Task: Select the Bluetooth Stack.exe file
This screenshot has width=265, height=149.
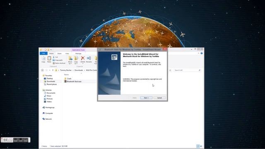Action: [x=73, y=82]
